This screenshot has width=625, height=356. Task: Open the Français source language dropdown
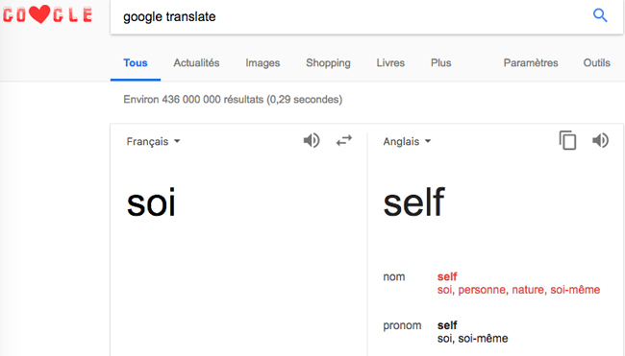[154, 142]
